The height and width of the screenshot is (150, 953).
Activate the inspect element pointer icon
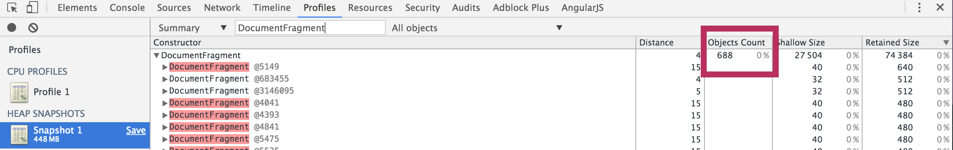tap(12, 8)
